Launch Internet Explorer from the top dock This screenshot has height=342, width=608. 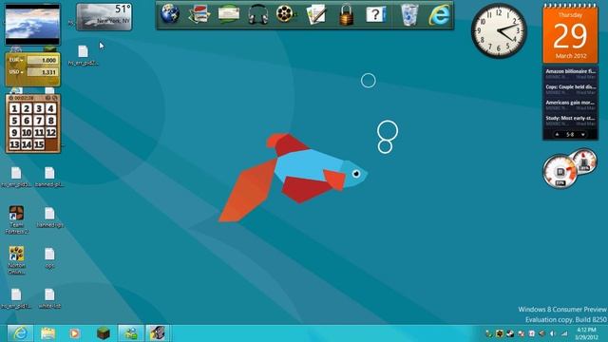[x=439, y=15]
